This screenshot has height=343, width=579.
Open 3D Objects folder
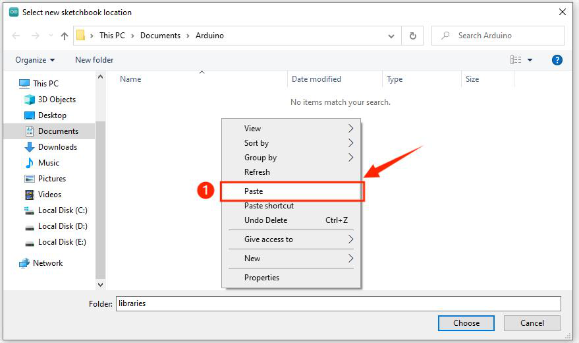[x=50, y=100]
